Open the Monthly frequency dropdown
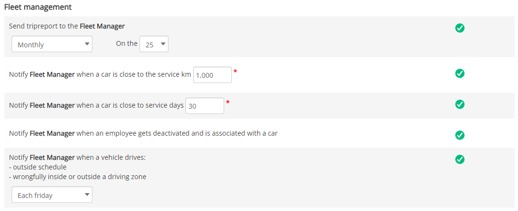Screen dimensions: 518x211 pos(52,44)
